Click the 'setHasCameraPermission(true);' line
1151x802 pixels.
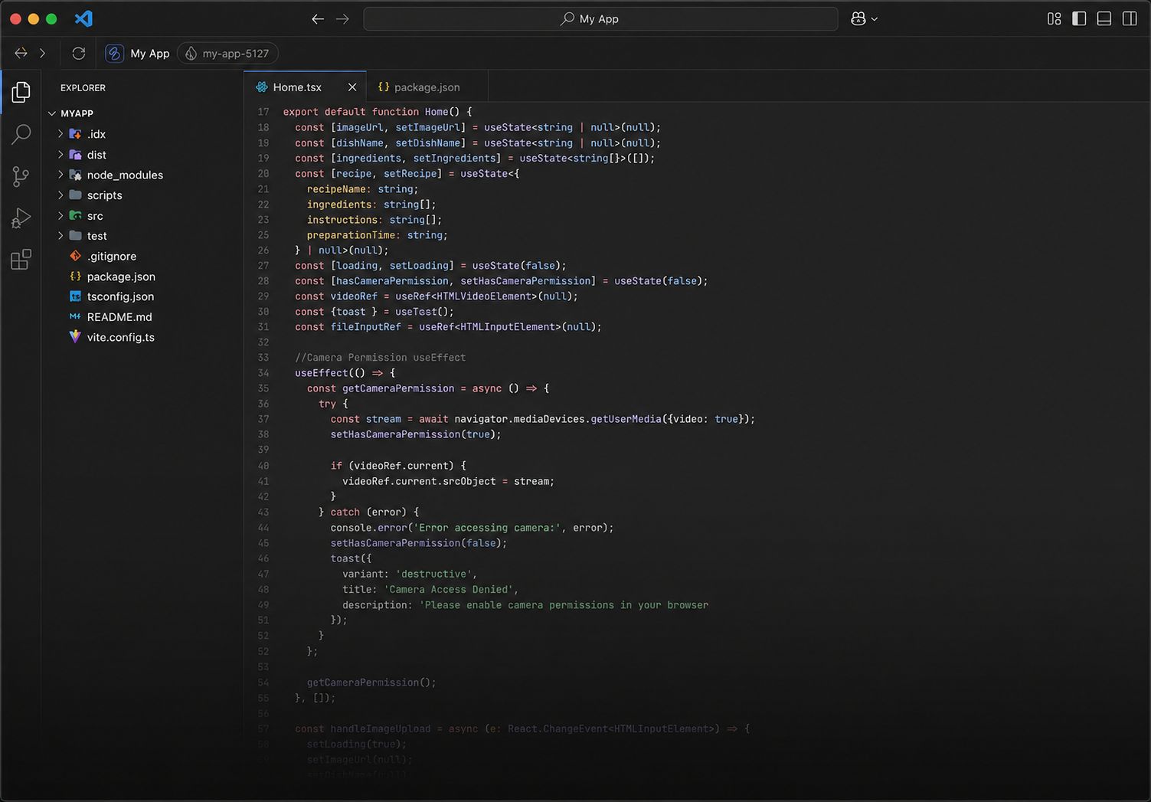click(x=416, y=434)
